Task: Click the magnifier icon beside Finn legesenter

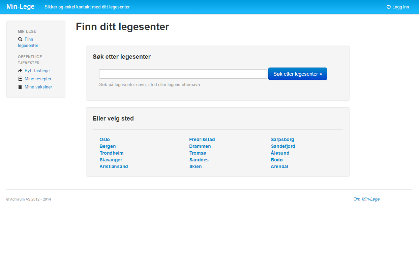Action: coord(20,39)
